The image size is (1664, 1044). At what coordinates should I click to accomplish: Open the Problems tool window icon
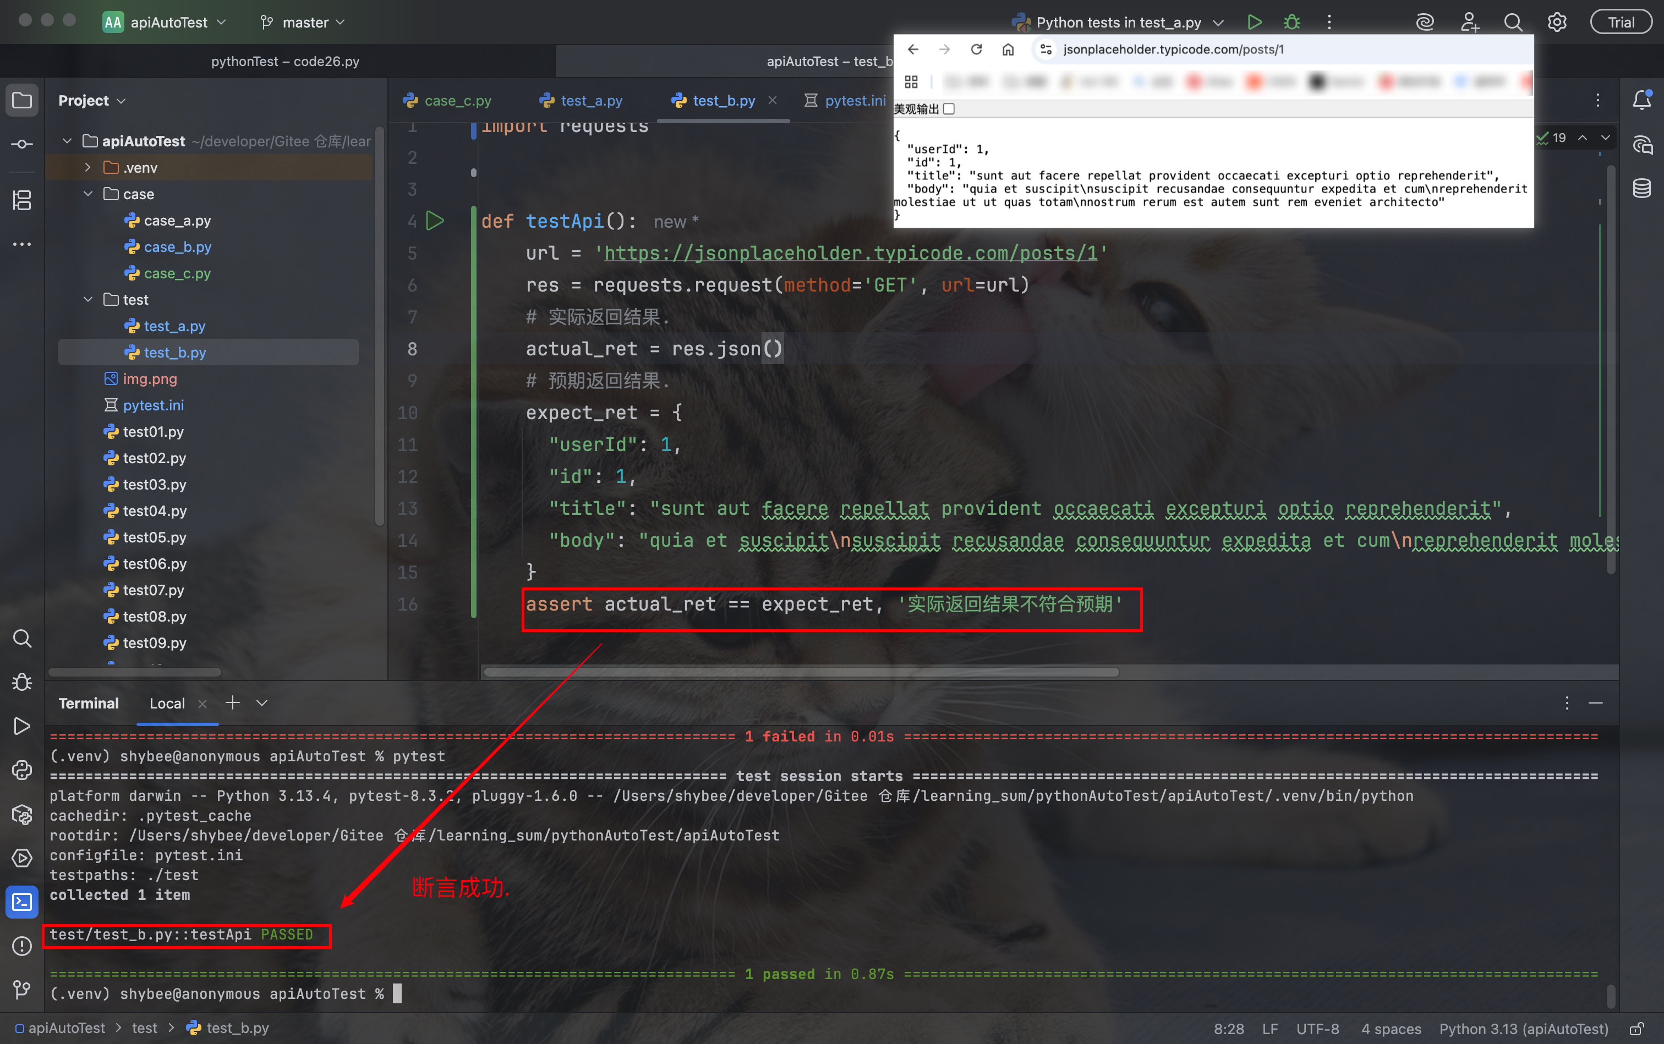(22, 945)
